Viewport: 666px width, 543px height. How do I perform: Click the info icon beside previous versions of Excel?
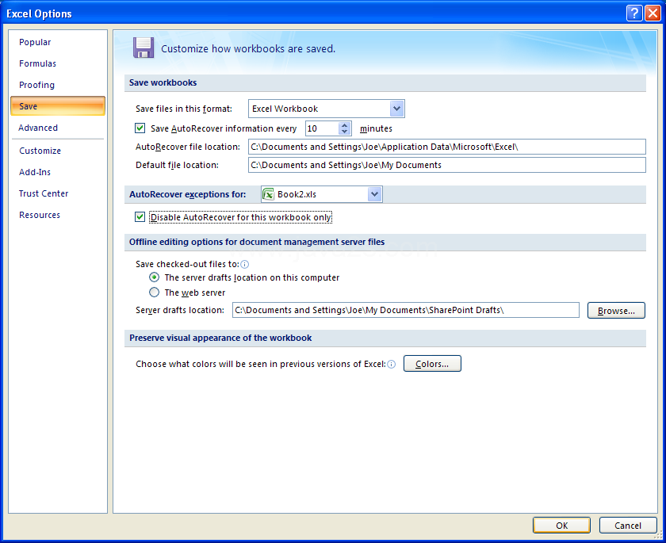tap(392, 365)
